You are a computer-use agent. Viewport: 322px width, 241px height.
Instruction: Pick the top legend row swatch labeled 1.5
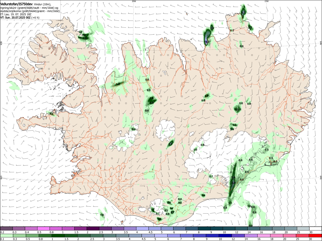80,228
